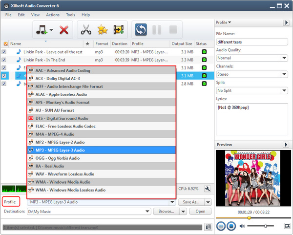Click the star effects icon
The width and height of the screenshot is (293, 235).
[x=102, y=30]
